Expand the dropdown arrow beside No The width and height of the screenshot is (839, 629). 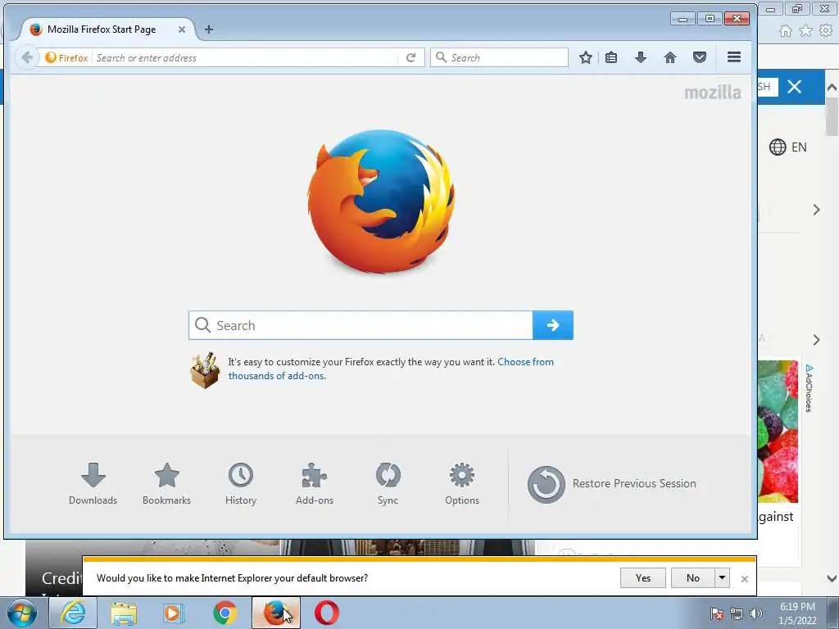pos(723,578)
